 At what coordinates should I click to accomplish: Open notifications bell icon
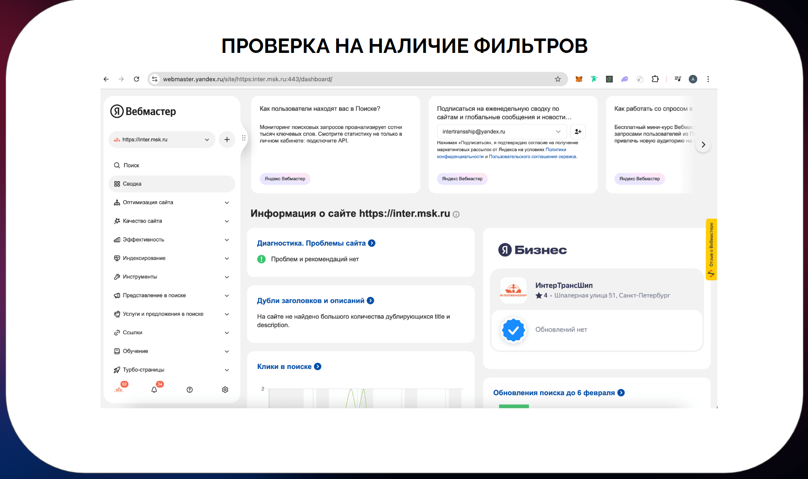point(154,390)
